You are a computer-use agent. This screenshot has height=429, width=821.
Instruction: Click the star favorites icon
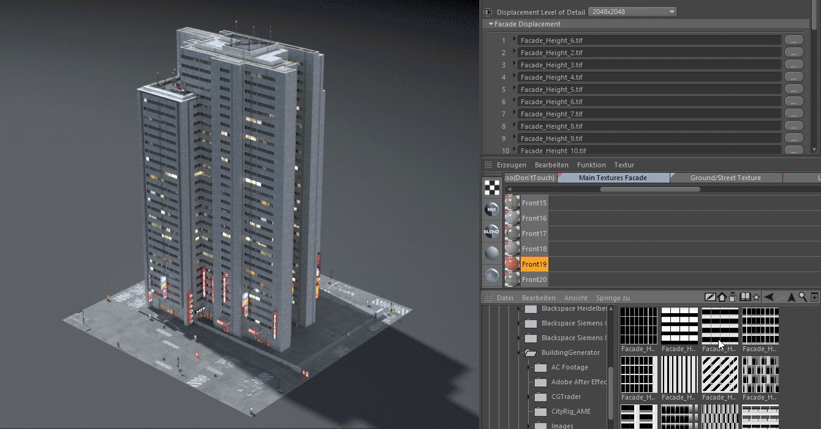[x=757, y=297]
